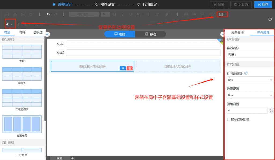The image size is (275, 160).
Task: Click the help icon beside 行间距设置
Action: click(x=246, y=73)
